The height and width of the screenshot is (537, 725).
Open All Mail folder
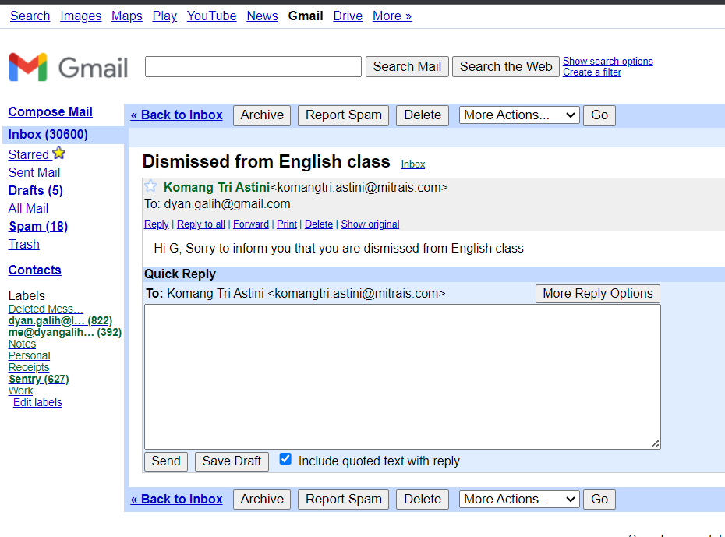(28, 208)
